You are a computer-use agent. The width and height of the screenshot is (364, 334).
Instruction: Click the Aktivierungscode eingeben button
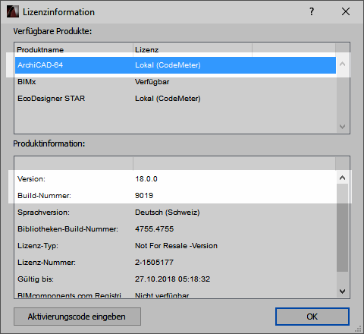[x=77, y=317]
